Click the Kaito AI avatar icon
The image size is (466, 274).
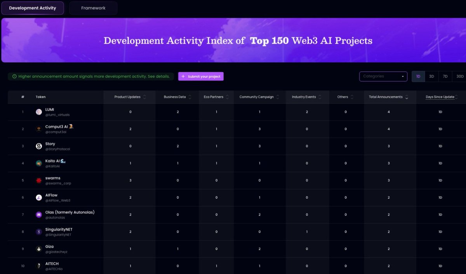pyautogui.click(x=39, y=163)
